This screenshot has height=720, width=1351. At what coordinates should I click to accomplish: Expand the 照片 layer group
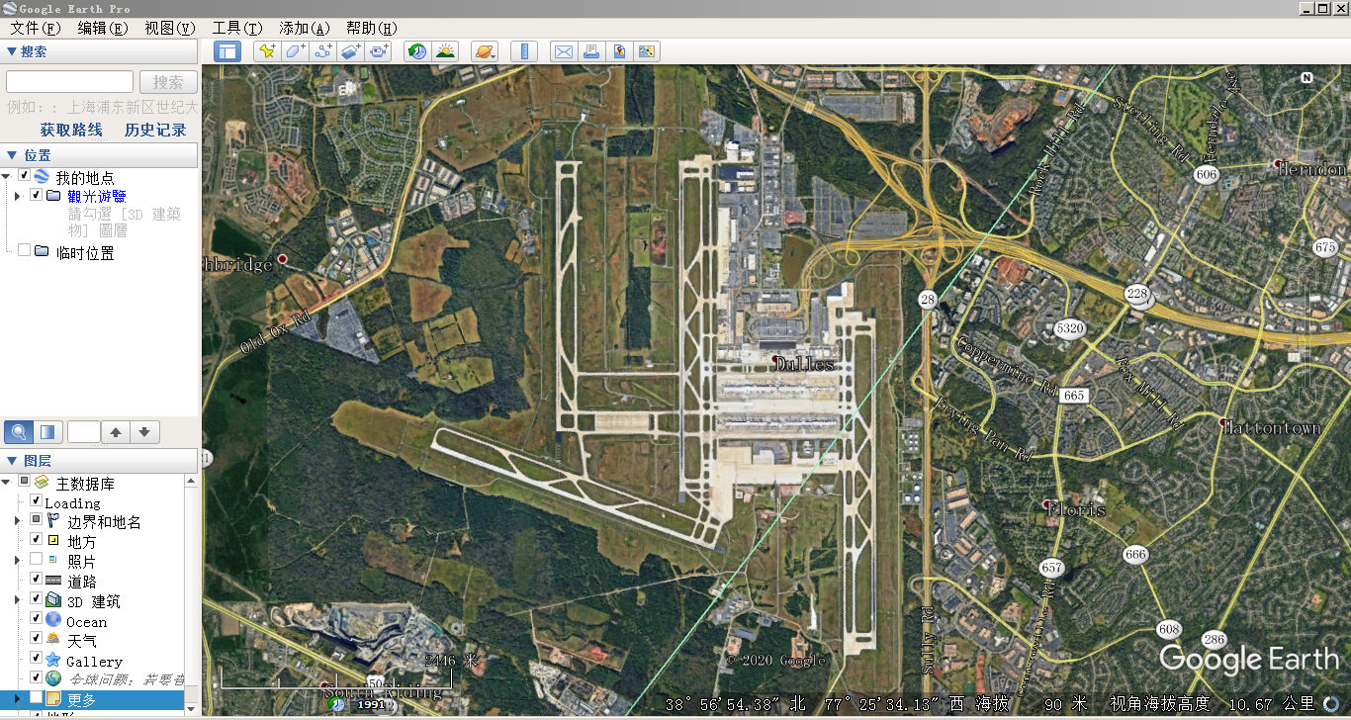(x=17, y=560)
